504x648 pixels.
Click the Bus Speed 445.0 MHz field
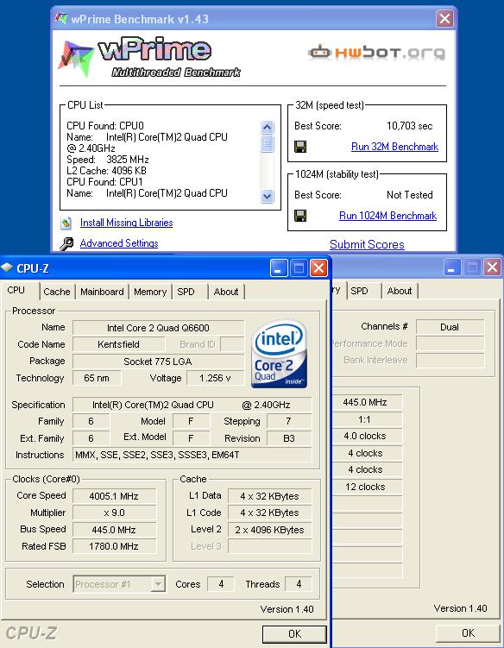tap(114, 530)
